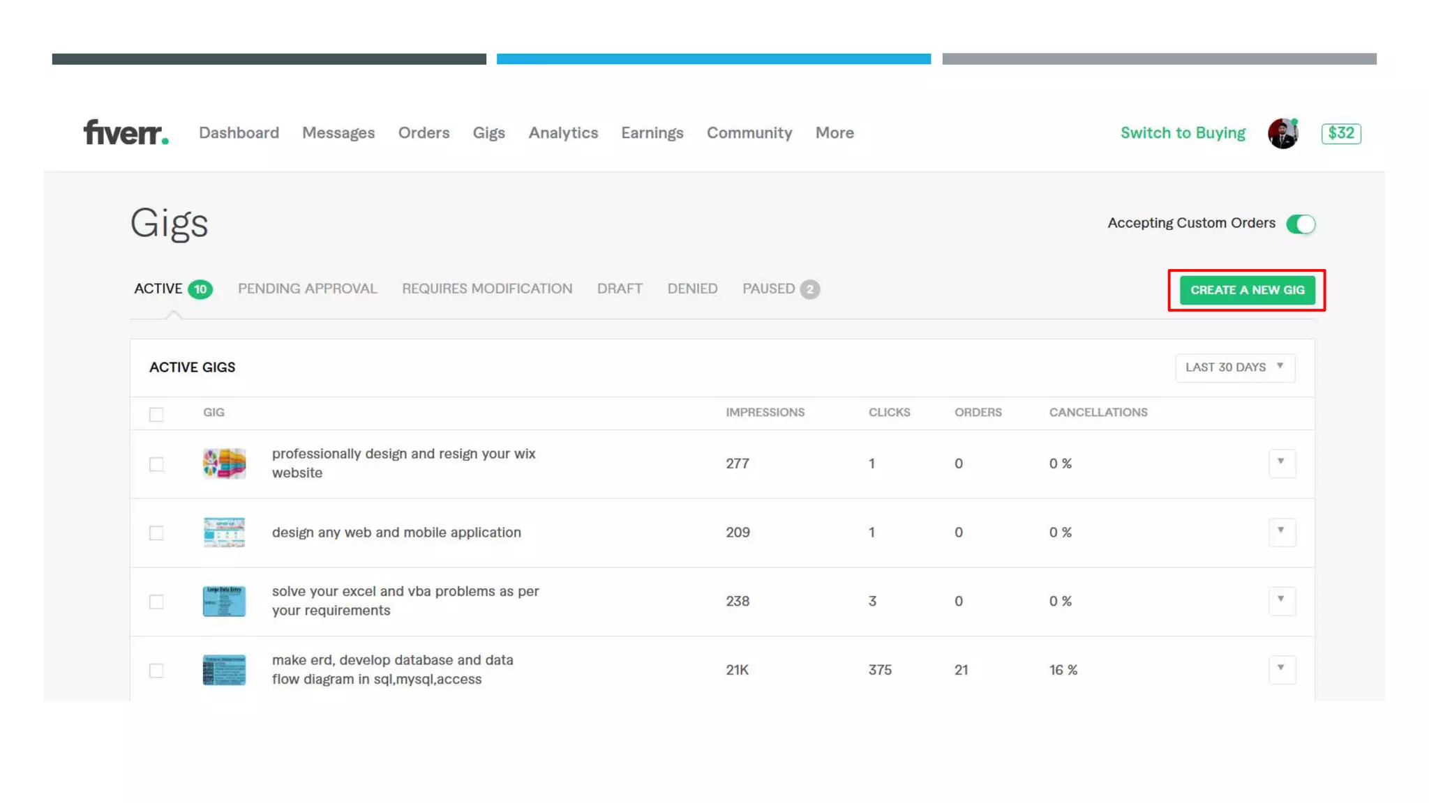The image size is (1429, 803).
Task: Open the design any web and mobile application gig title
Action: coord(396,533)
